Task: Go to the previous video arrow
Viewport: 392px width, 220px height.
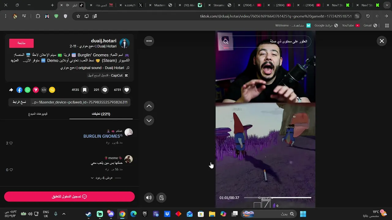Action: pos(149,106)
